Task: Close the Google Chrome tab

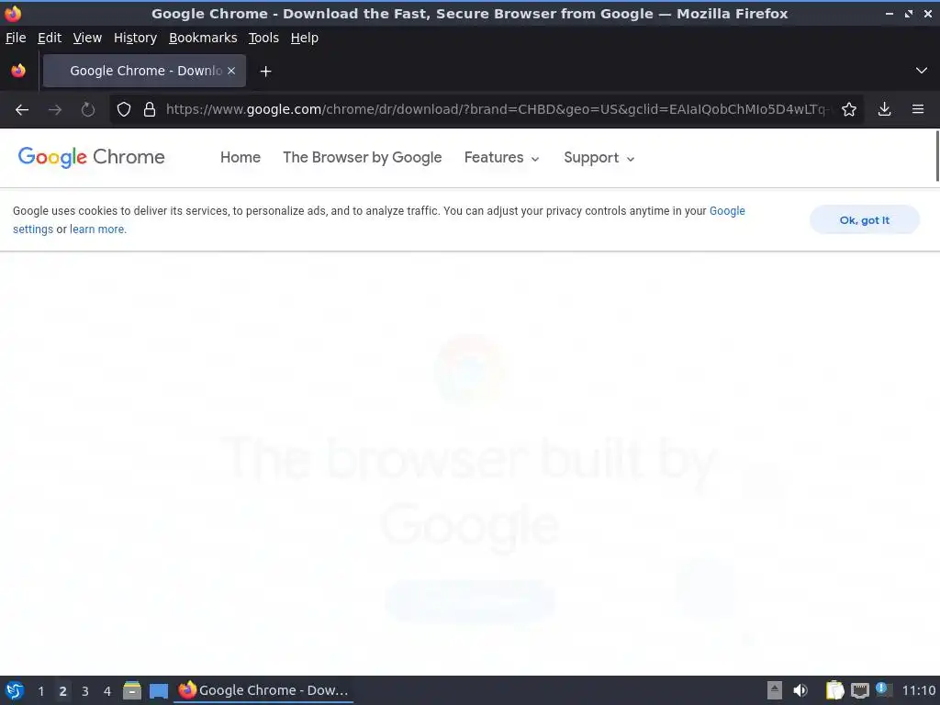Action: pyautogui.click(x=231, y=71)
